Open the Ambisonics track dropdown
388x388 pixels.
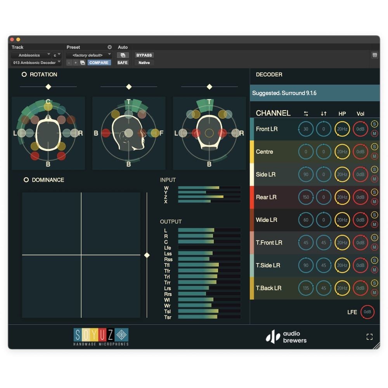click(x=31, y=55)
